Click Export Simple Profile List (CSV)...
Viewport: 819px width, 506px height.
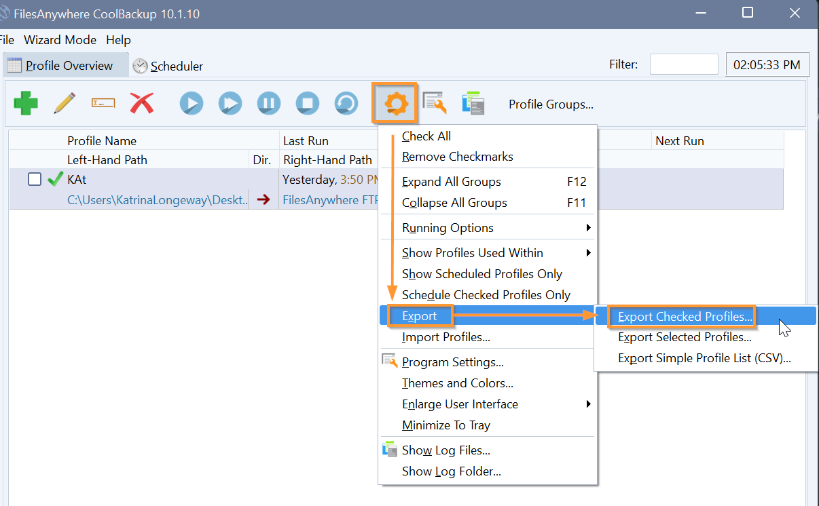click(706, 358)
